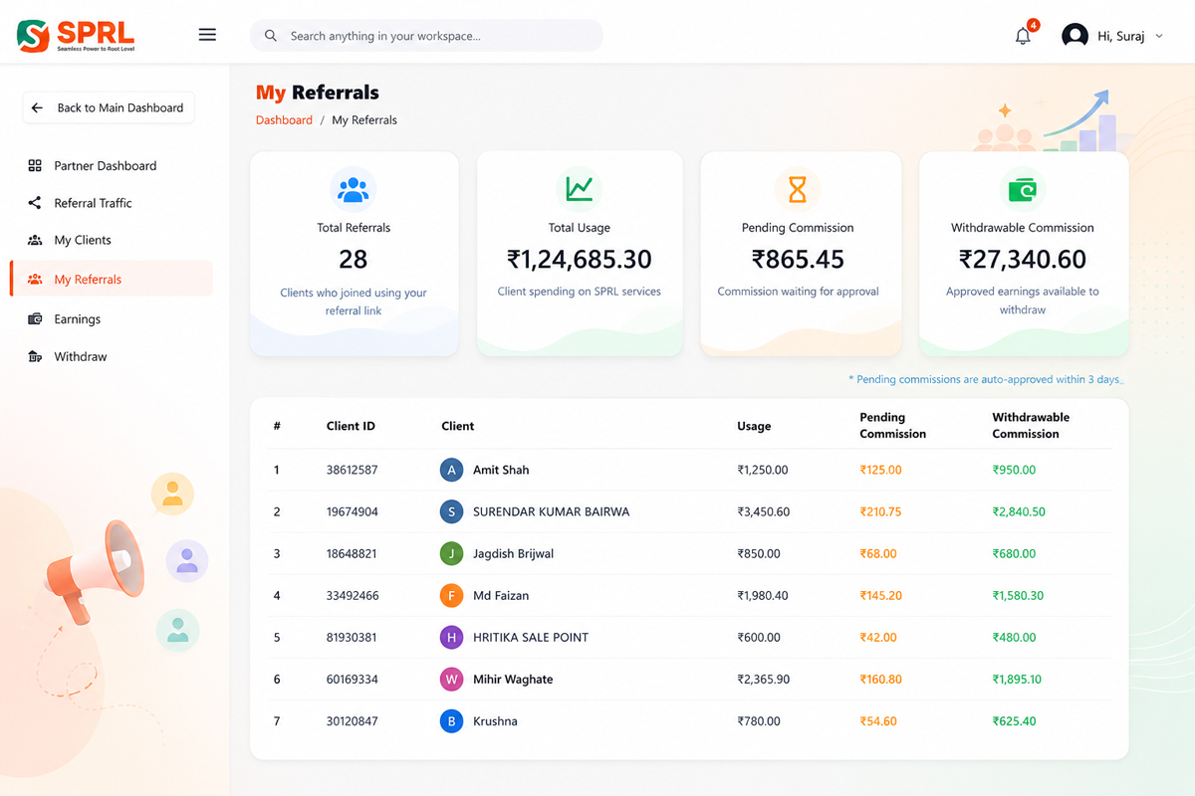
Task: Focus the workspace search field
Action: [x=426, y=36]
